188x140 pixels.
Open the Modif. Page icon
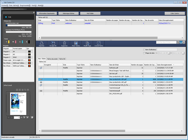87,44
